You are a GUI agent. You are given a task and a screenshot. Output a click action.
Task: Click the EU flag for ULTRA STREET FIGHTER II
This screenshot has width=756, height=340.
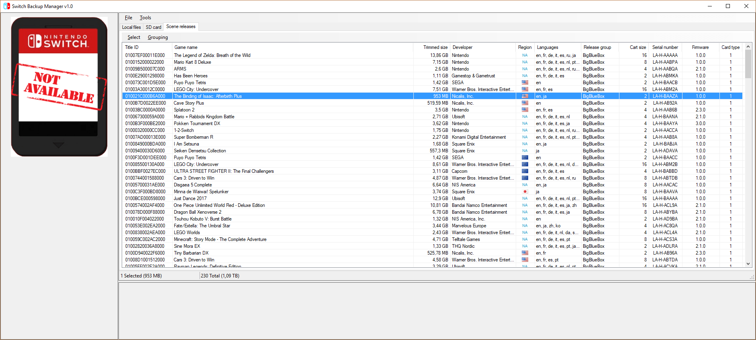(x=525, y=171)
